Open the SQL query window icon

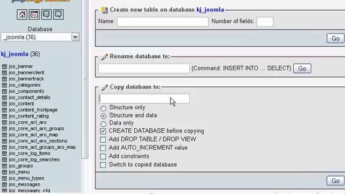[34, 15]
